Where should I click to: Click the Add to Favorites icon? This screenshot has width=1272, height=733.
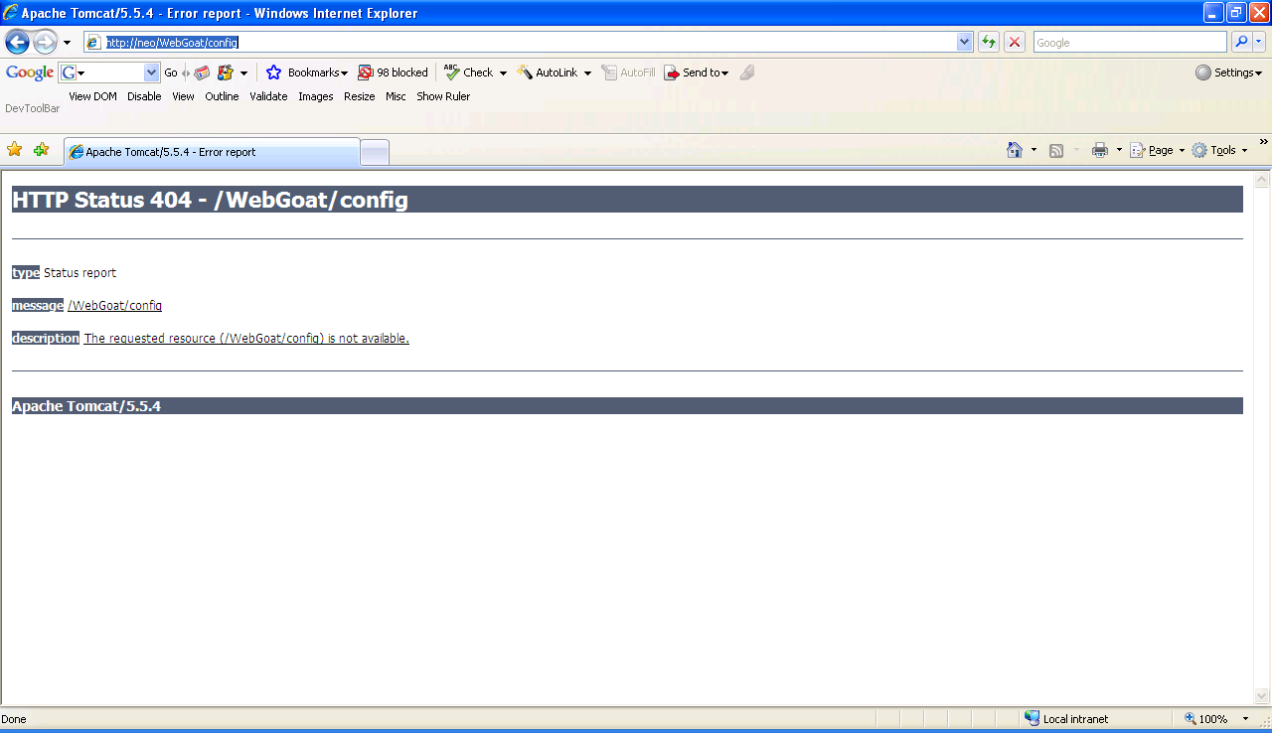(x=41, y=150)
